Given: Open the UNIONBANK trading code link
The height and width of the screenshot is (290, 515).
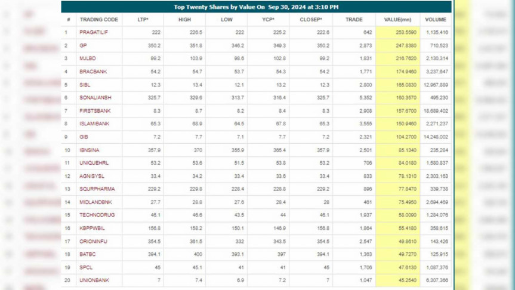Looking at the screenshot, I should coord(94,280).
